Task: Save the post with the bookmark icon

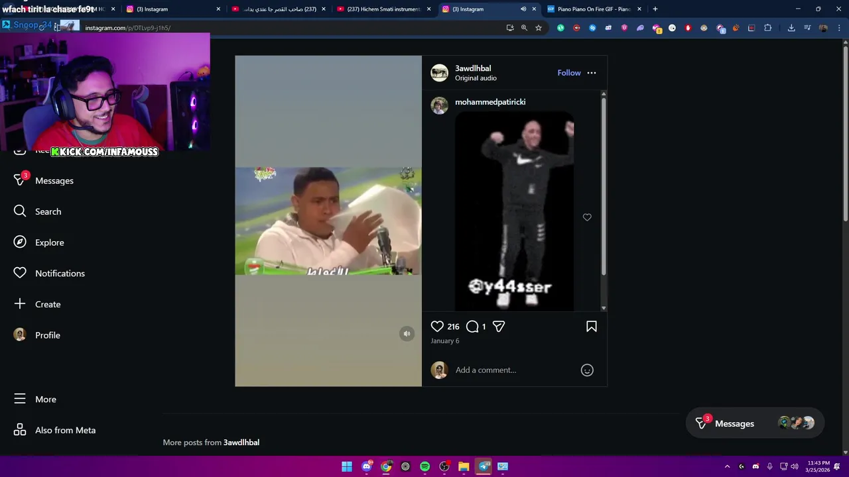Action: pyautogui.click(x=592, y=326)
